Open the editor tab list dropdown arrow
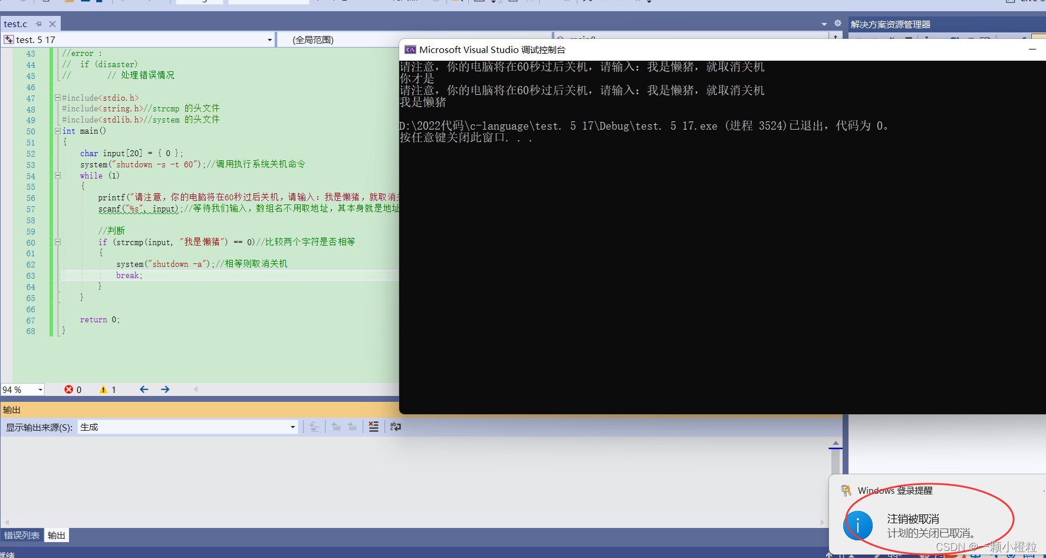The width and height of the screenshot is (1046, 558). click(824, 24)
